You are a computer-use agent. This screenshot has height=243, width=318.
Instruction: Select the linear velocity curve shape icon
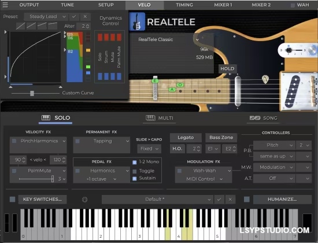[20, 26]
